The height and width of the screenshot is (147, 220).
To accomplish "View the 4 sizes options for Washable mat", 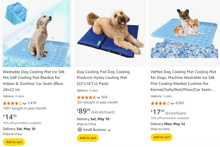I will point(20,96).
